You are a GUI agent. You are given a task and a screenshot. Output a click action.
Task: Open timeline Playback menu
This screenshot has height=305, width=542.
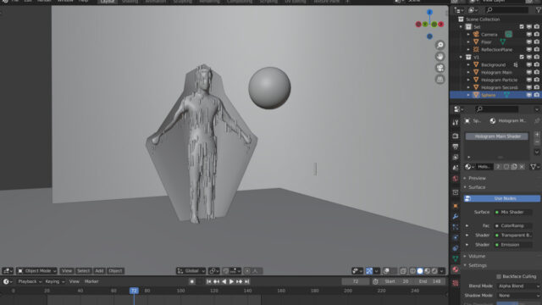click(30, 281)
